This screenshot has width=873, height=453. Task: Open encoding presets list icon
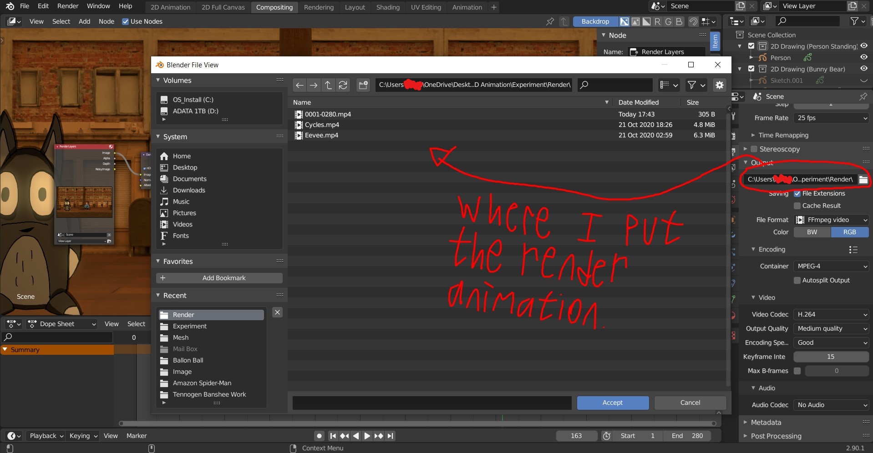853,250
